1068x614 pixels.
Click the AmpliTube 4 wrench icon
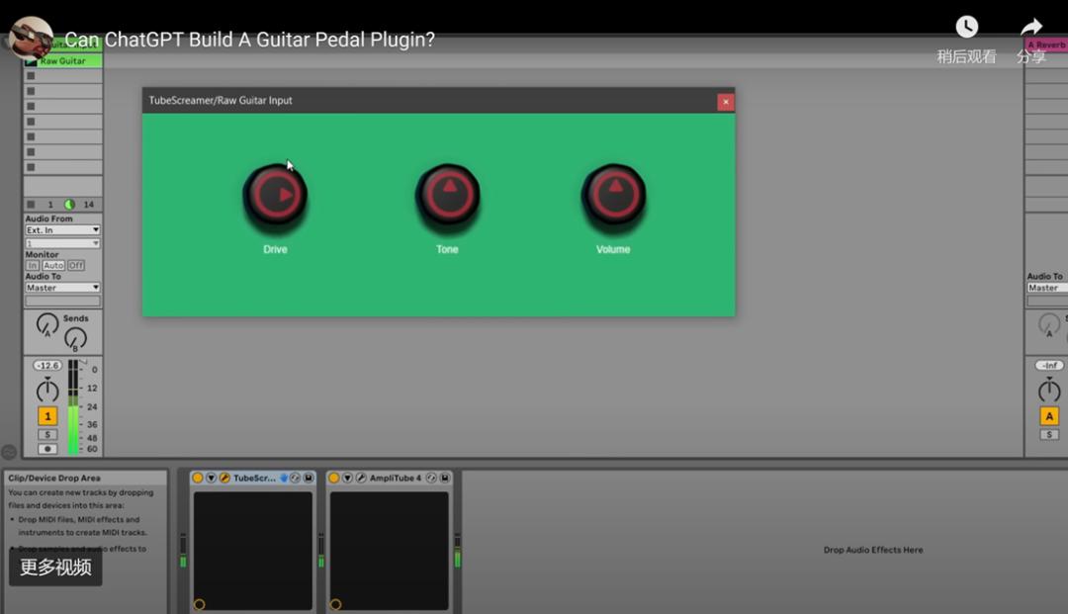click(x=361, y=478)
